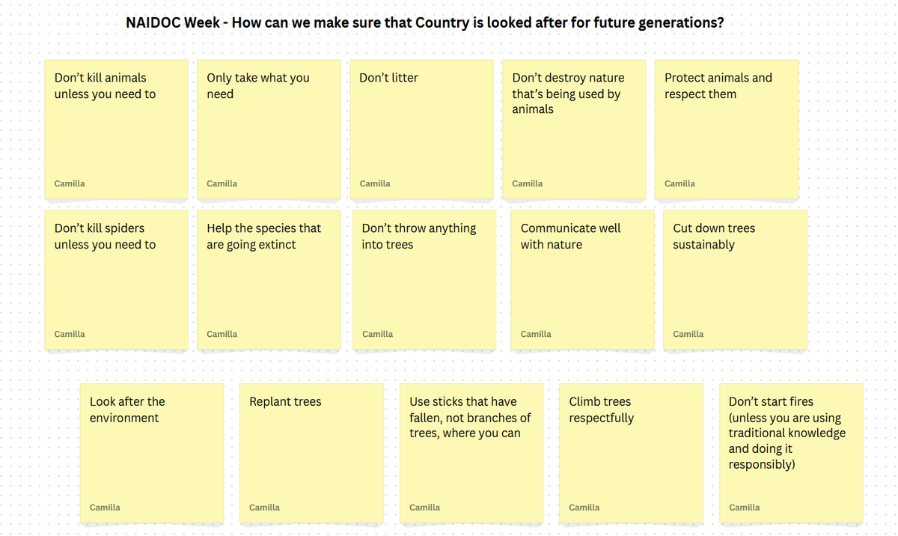Select the "Cut down trees sustainably" note
This screenshot has width=898, height=536.
735,280
